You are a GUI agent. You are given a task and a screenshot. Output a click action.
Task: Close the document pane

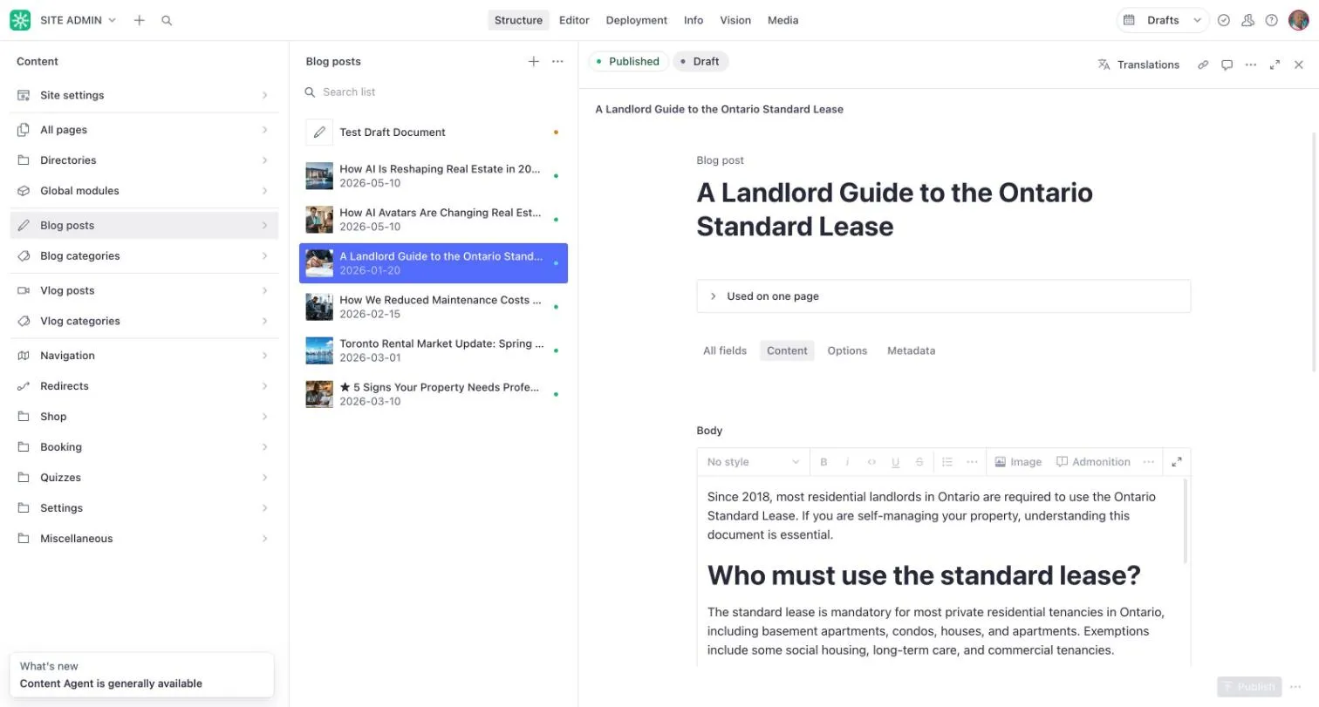click(1299, 65)
